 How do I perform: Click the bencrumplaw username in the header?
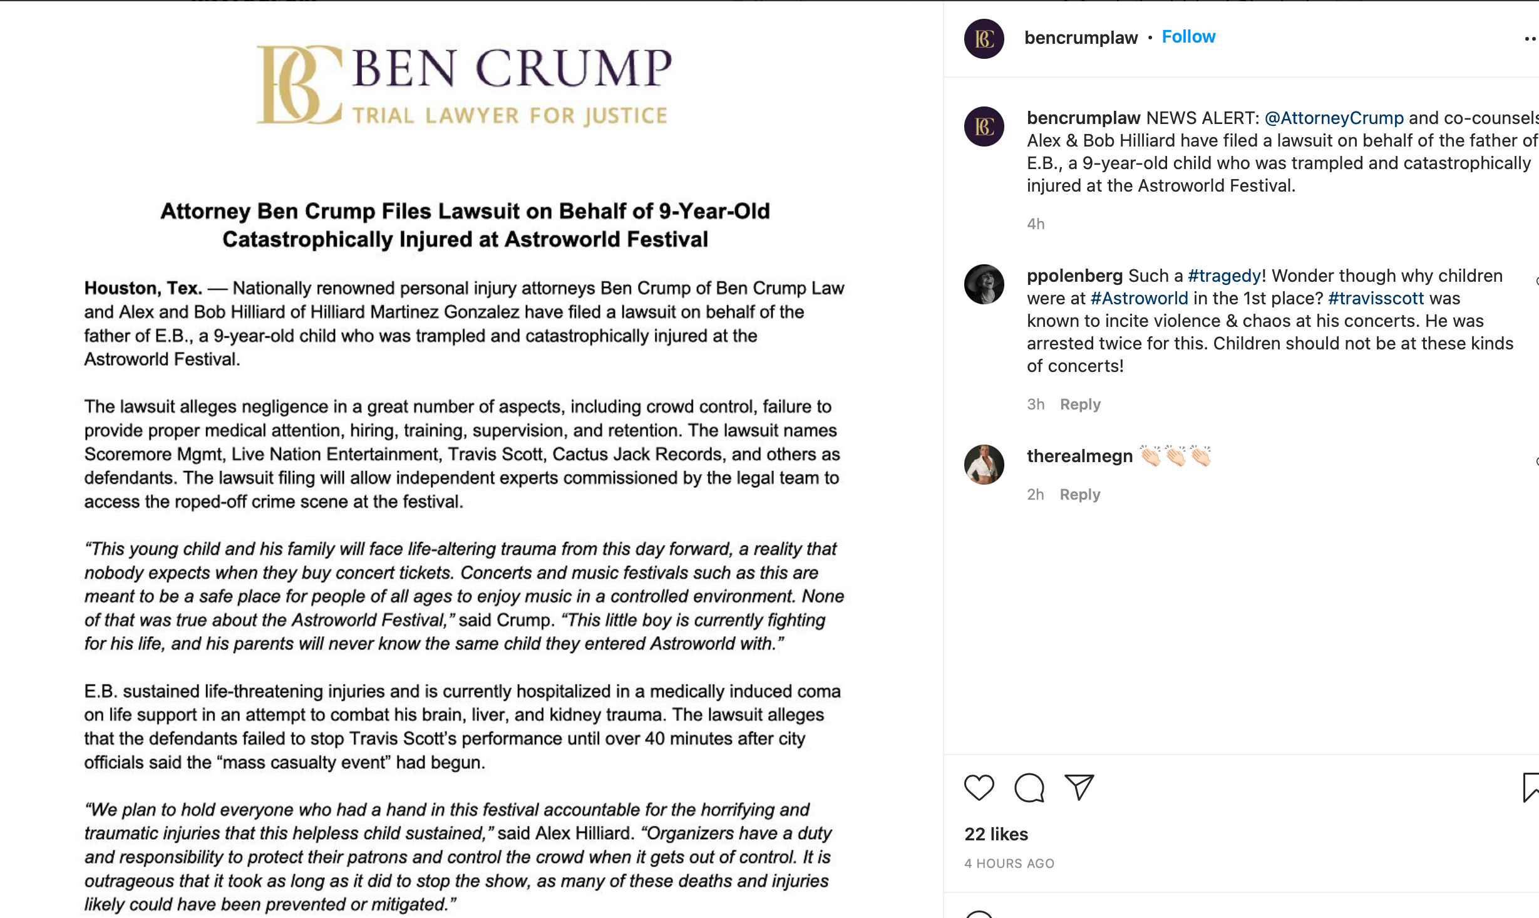[1081, 38]
